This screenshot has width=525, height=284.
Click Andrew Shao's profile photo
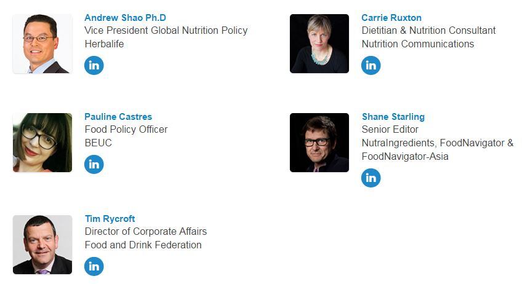click(x=42, y=44)
